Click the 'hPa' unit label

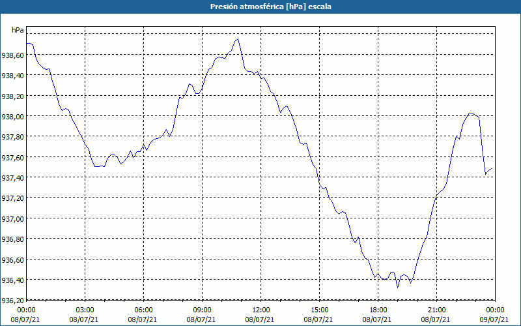pyautogui.click(x=18, y=30)
